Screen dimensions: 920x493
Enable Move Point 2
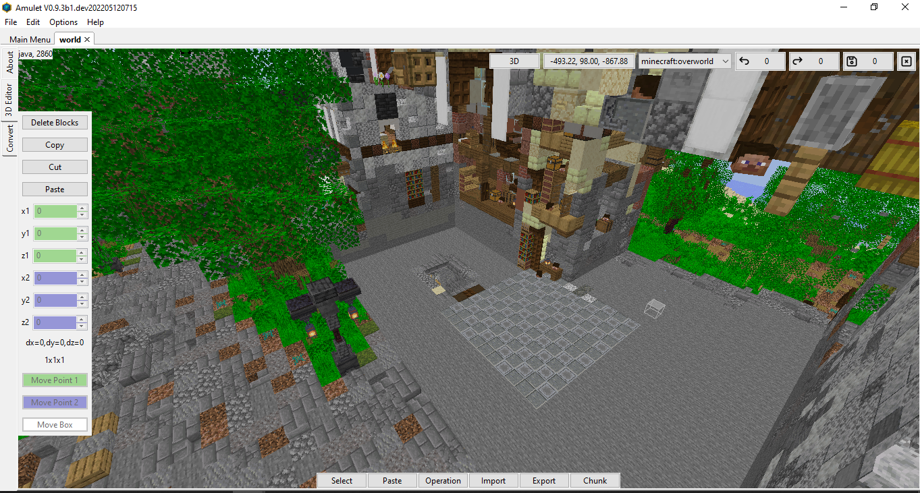(x=55, y=402)
